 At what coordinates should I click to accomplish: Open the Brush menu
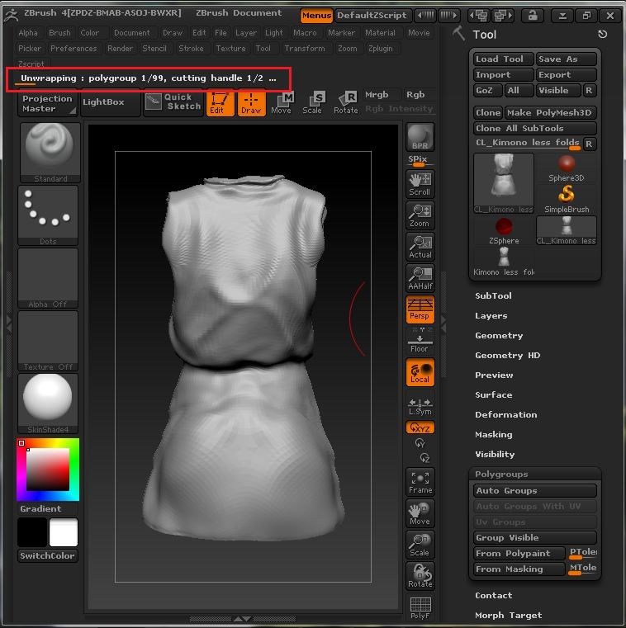(59, 33)
